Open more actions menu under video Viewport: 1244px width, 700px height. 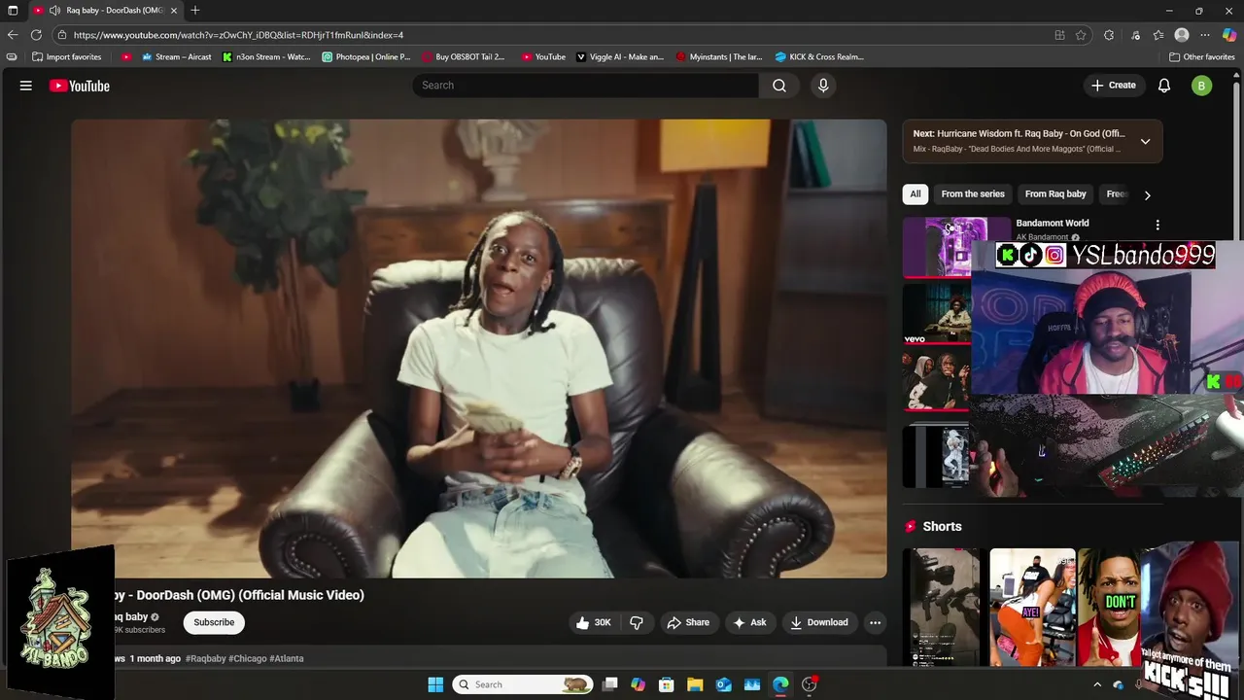[x=875, y=622]
